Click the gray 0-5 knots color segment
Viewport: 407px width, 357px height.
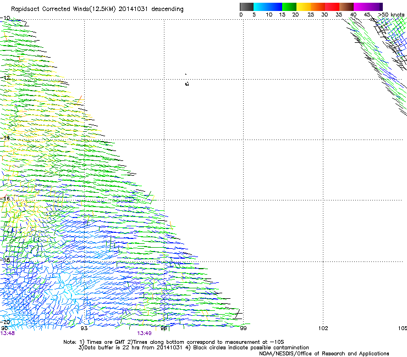click(246, 7)
